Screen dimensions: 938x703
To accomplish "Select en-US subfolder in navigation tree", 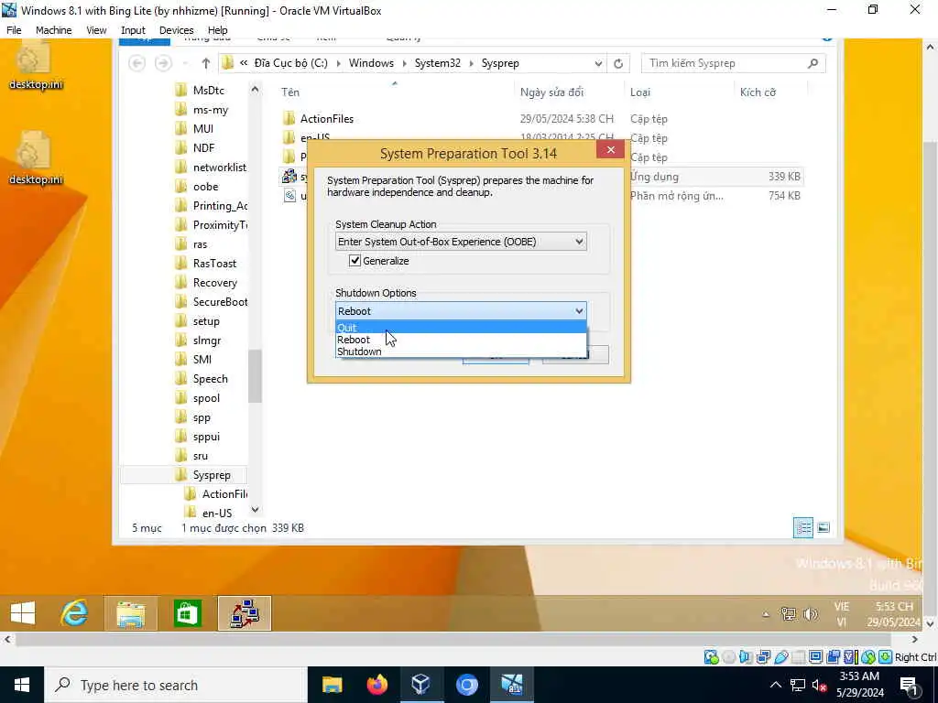I will pyautogui.click(x=216, y=513).
